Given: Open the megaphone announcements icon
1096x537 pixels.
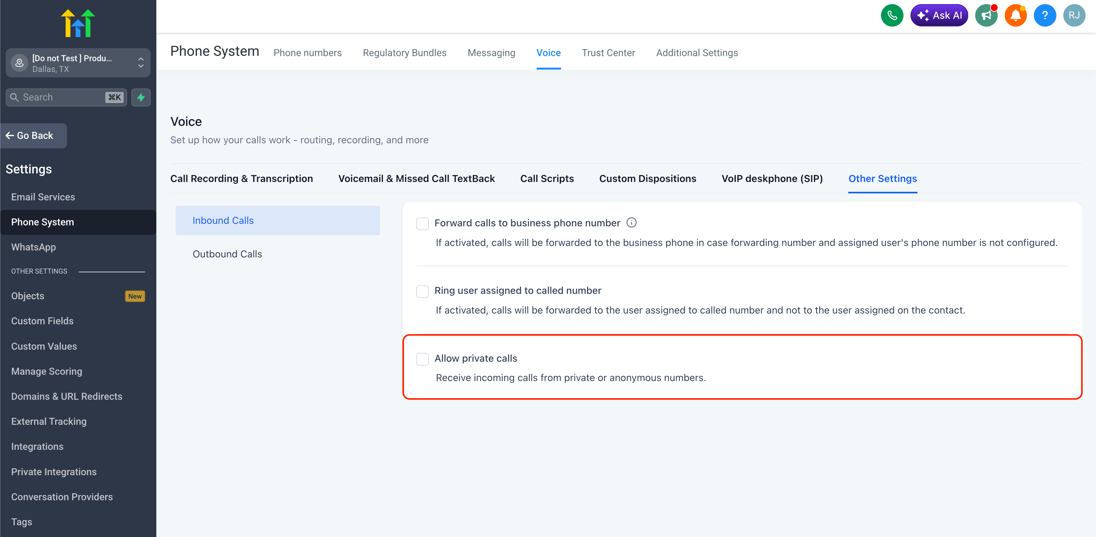Looking at the screenshot, I should coord(986,16).
